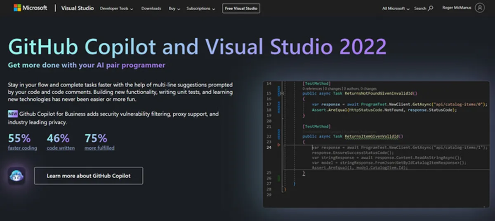Click the GitHub Copilot mascot icon

pos(16,176)
